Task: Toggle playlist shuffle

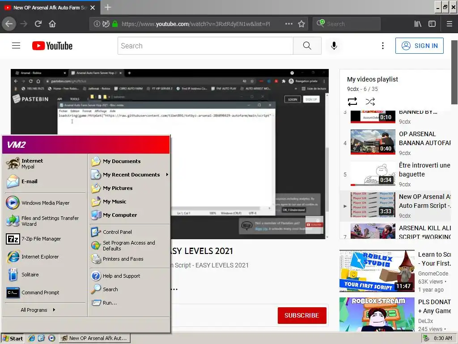Action: 370,102
